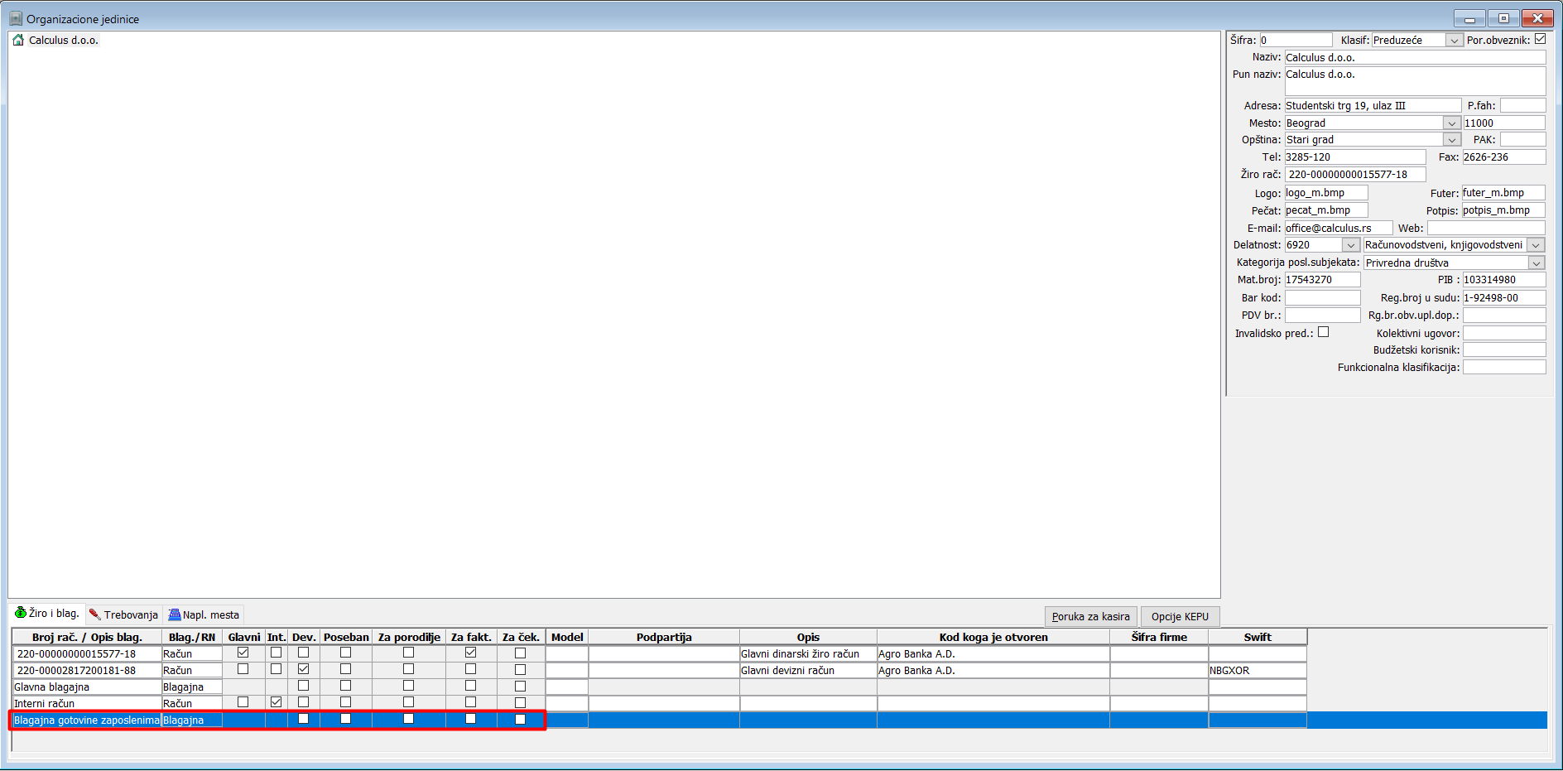Expand the Mesto dropdown showing Beograd
The height and width of the screenshot is (771, 1563).
(x=1451, y=123)
